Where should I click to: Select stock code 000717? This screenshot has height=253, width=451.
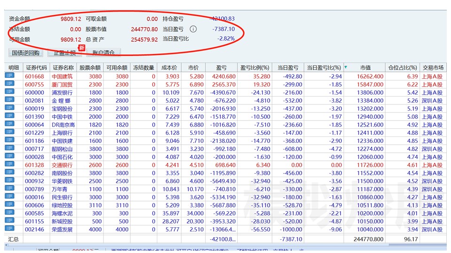(34, 149)
